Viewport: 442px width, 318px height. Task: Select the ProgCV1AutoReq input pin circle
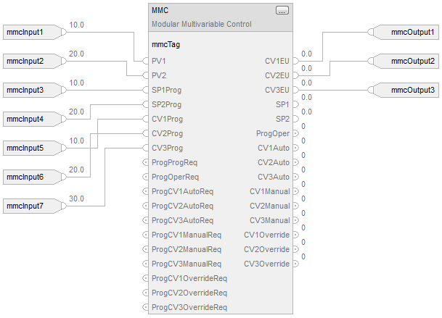145,191
